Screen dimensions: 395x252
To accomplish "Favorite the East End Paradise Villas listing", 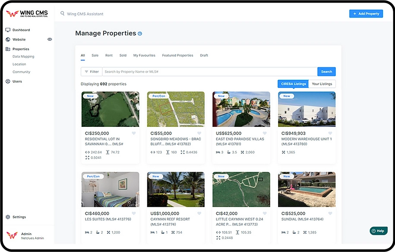I will click(265, 133).
